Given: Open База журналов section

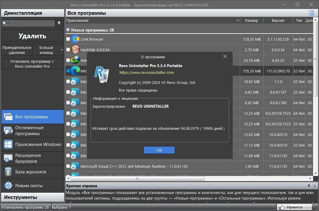Looking at the screenshot, I should (33, 172).
